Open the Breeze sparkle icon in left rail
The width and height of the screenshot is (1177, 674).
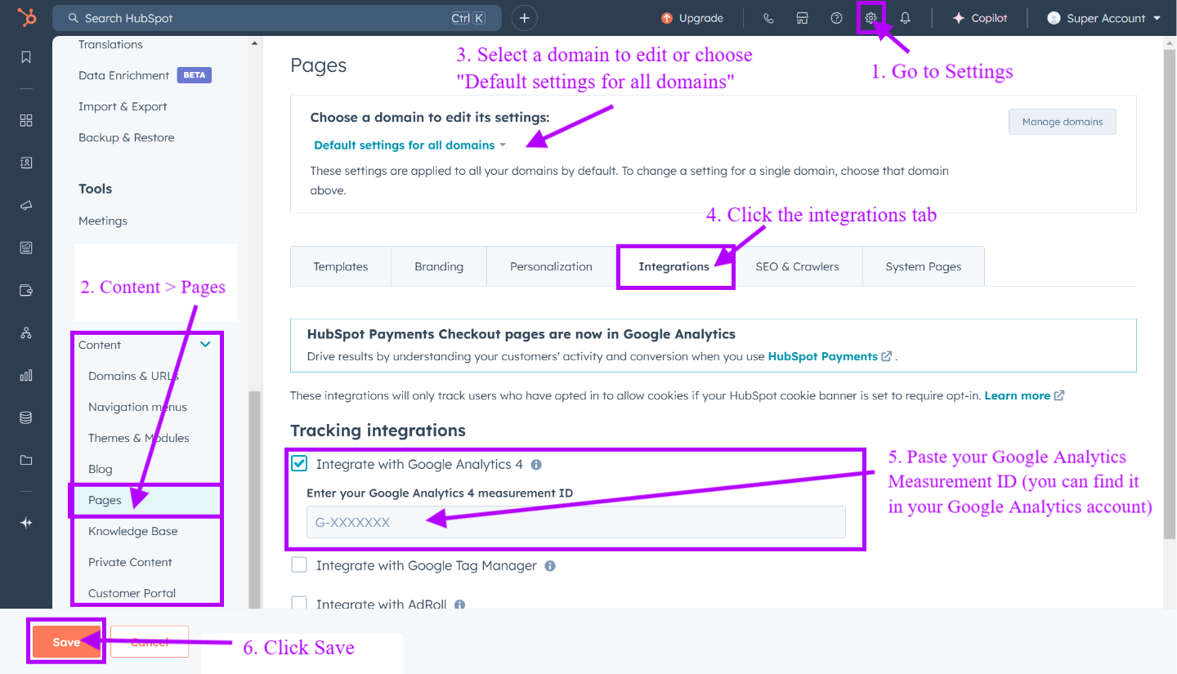tap(26, 523)
